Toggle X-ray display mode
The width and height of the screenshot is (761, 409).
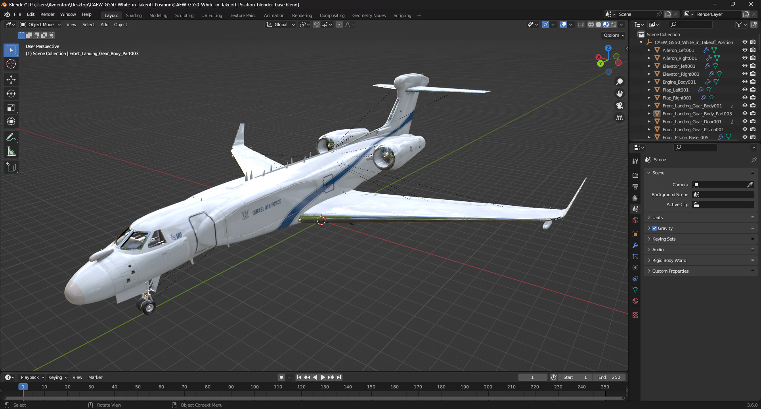581,25
